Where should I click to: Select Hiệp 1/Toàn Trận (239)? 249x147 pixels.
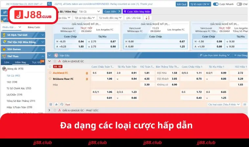pos(19,107)
